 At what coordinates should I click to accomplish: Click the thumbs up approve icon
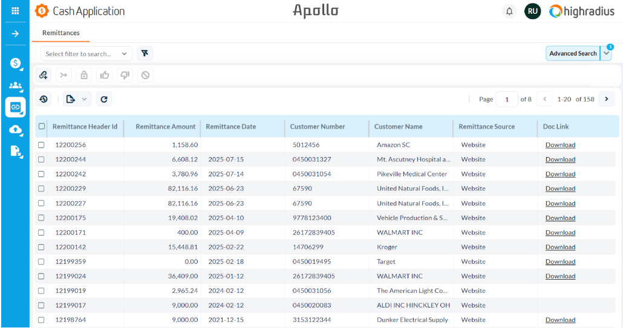point(105,75)
